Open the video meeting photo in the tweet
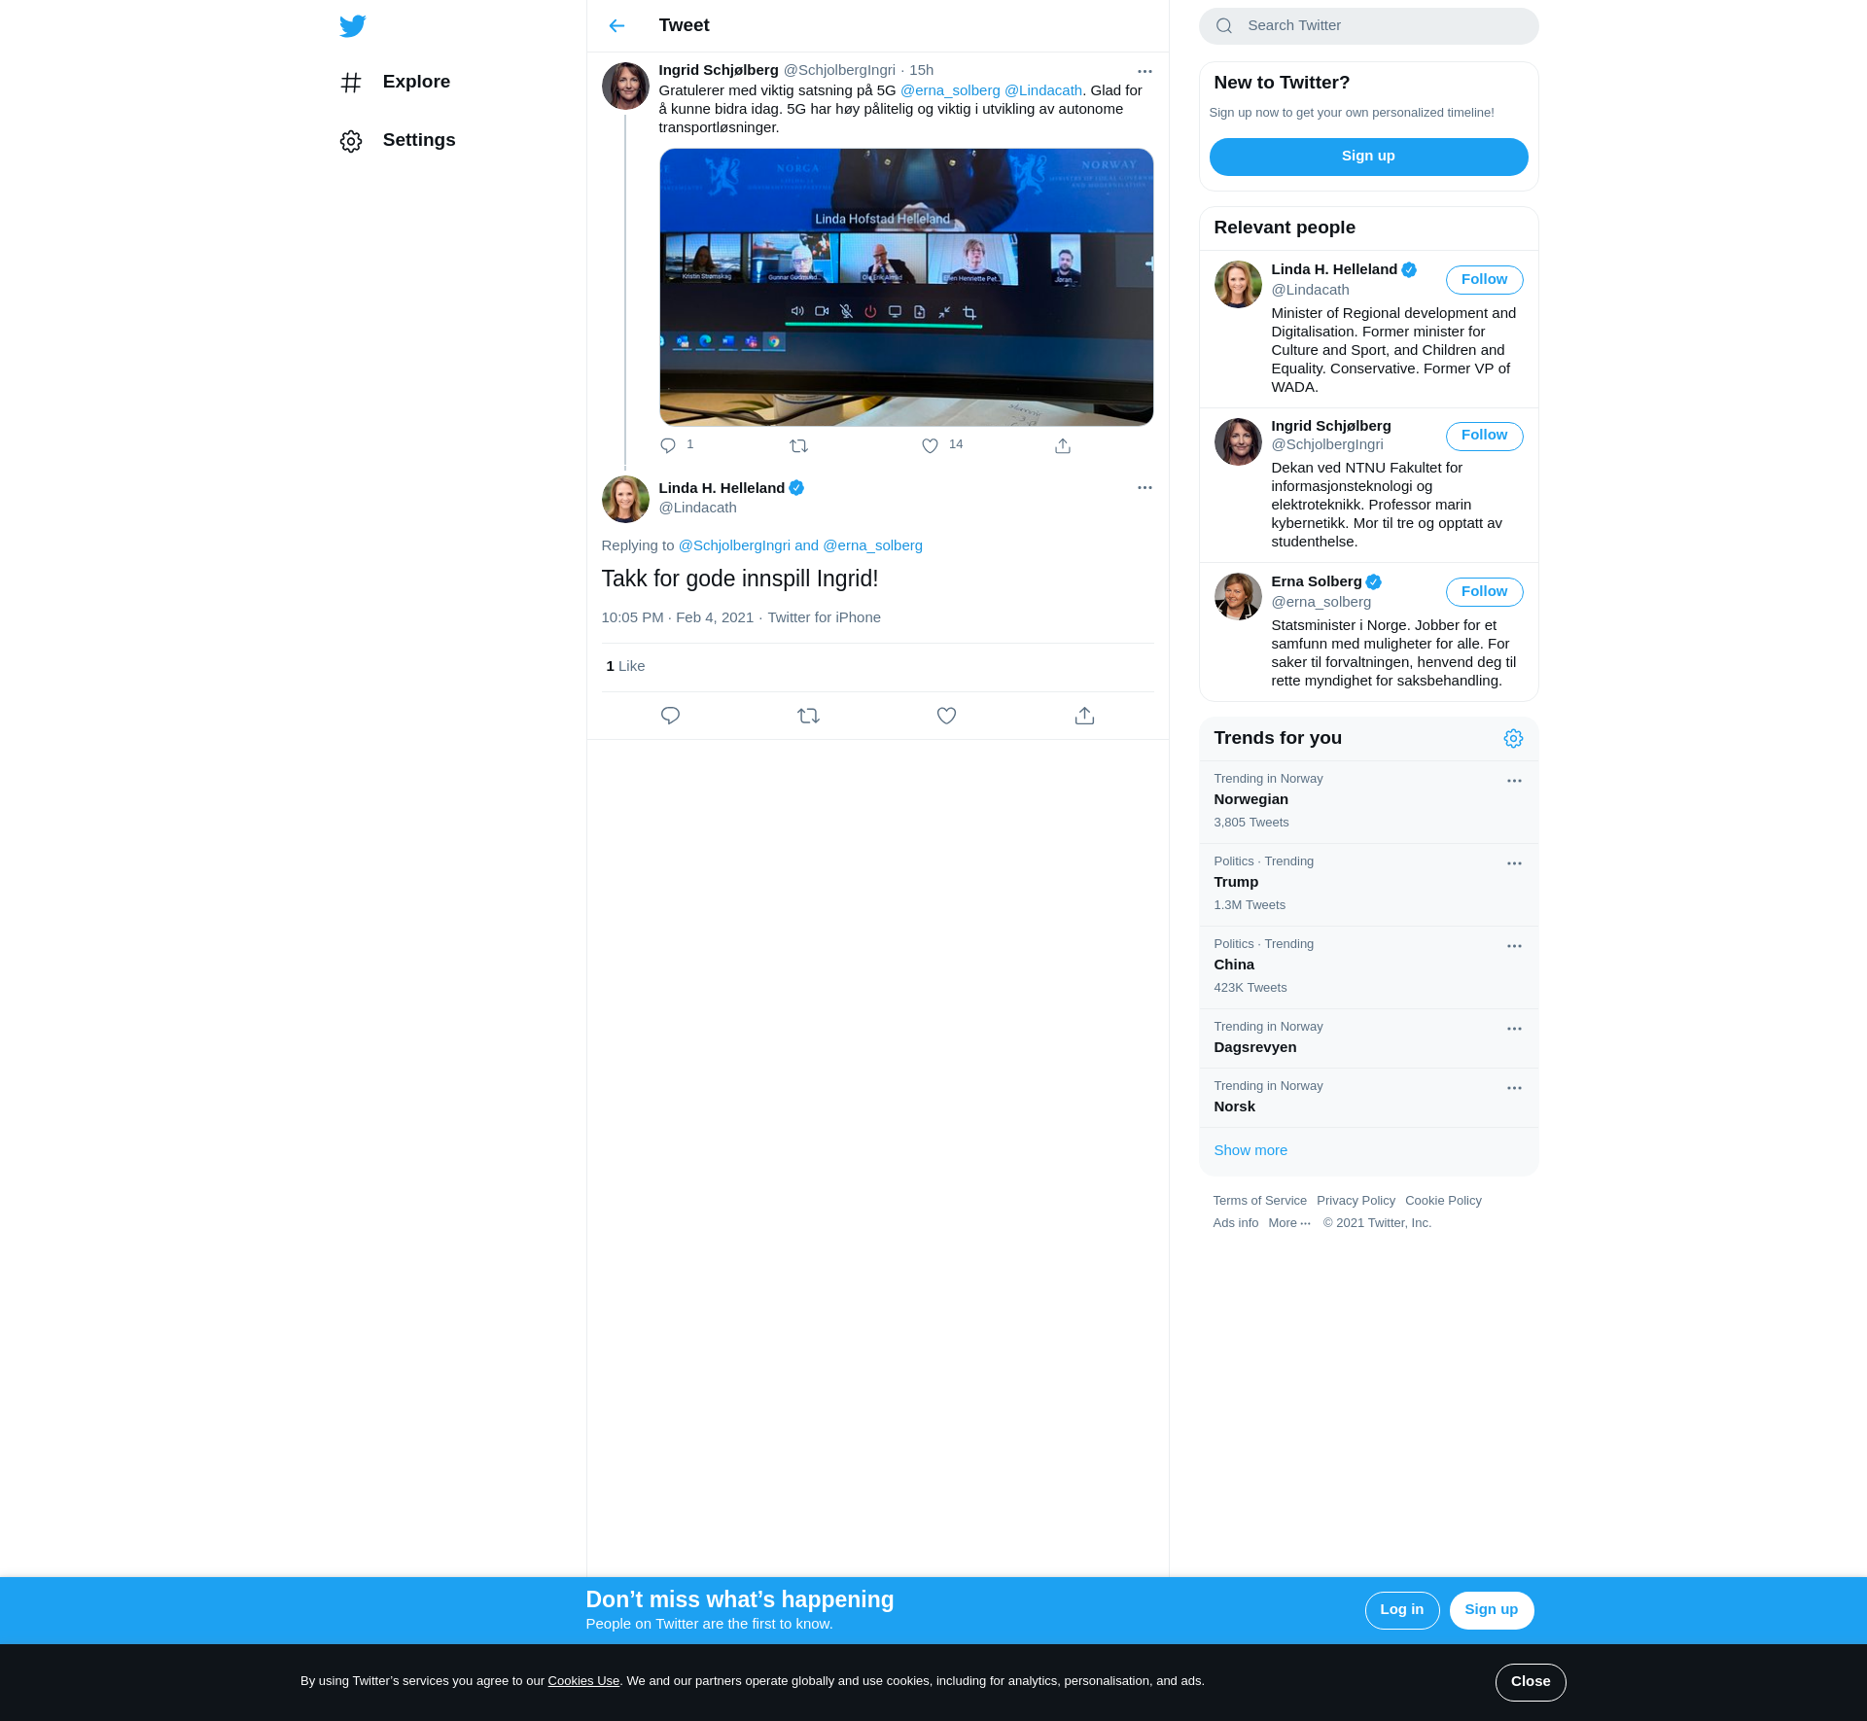The image size is (1867, 1721). point(906,287)
